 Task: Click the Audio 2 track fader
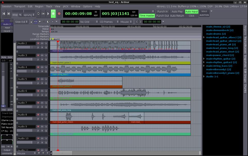(x=26, y=47)
